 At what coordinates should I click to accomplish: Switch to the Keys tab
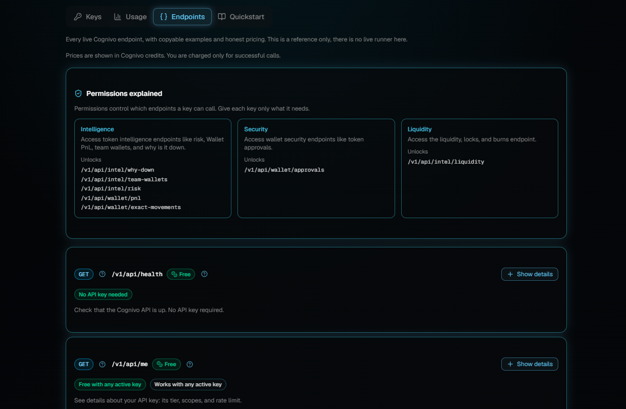coord(87,17)
